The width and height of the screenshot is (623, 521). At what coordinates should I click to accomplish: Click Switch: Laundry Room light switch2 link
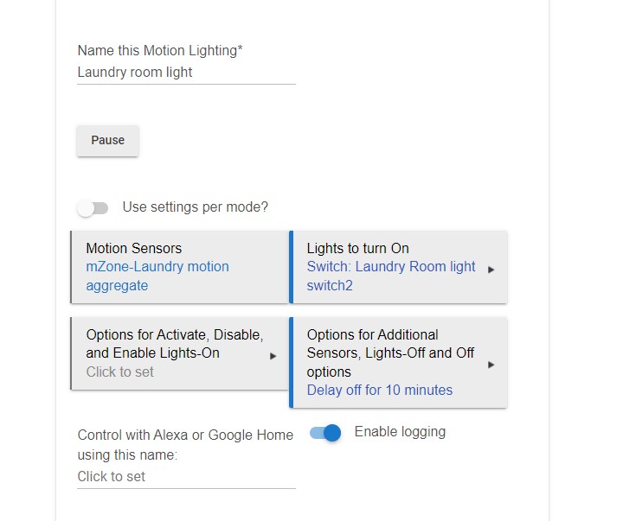(x=391, y=276)
